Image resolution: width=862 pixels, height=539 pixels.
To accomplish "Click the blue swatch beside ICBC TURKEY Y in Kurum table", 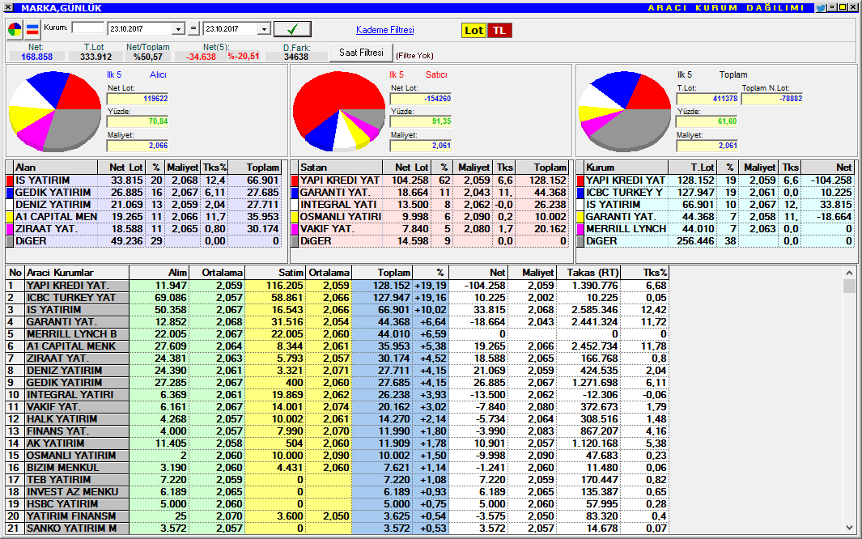I will click(x=580, y=193).
